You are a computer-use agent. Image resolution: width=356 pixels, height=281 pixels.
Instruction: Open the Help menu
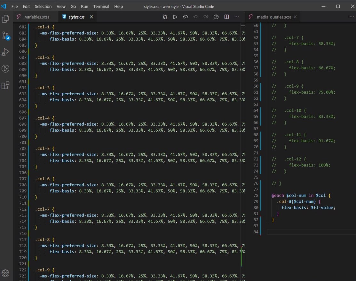[x=119, y=7]
